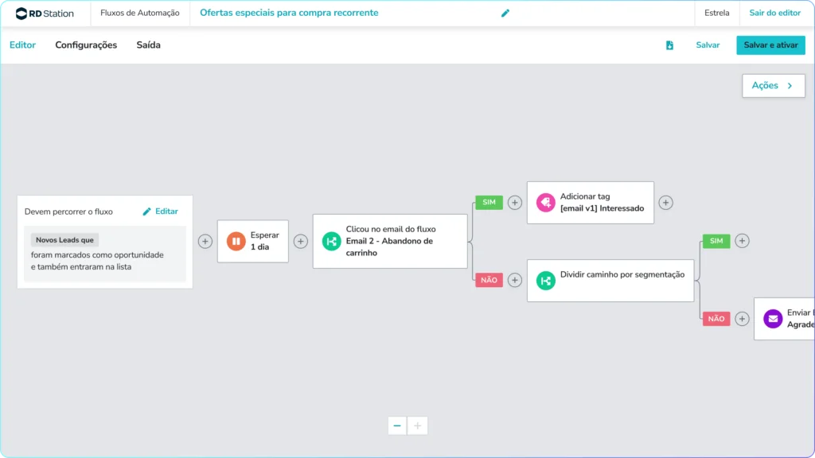
Task: Add a step after the Esperar 1 dia block
Action: point(300,241)
